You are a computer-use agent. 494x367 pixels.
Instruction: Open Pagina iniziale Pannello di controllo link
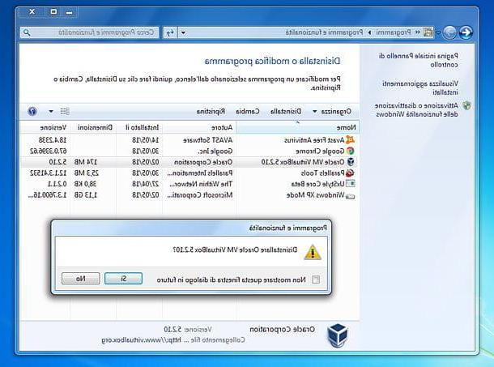point(418,60)
